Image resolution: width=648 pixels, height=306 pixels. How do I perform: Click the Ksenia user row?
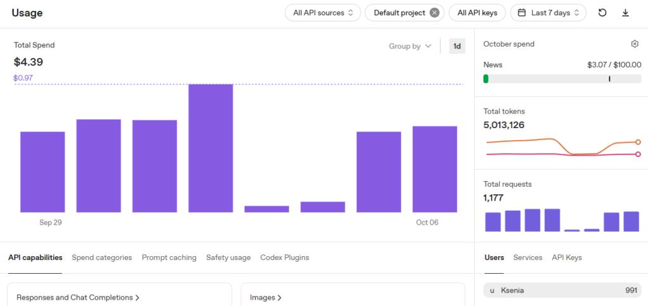562,290
